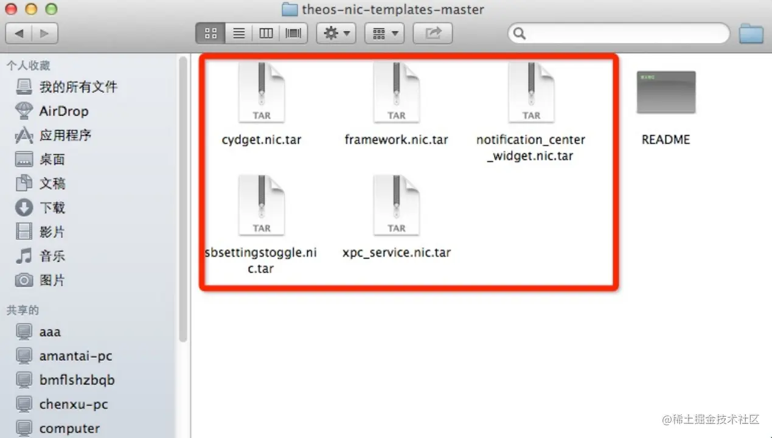Switch to column view
This screenshot has width=772, height=438.
coord(266,33)
